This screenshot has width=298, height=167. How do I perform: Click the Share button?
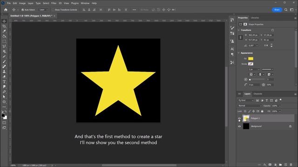coord(277,10)
